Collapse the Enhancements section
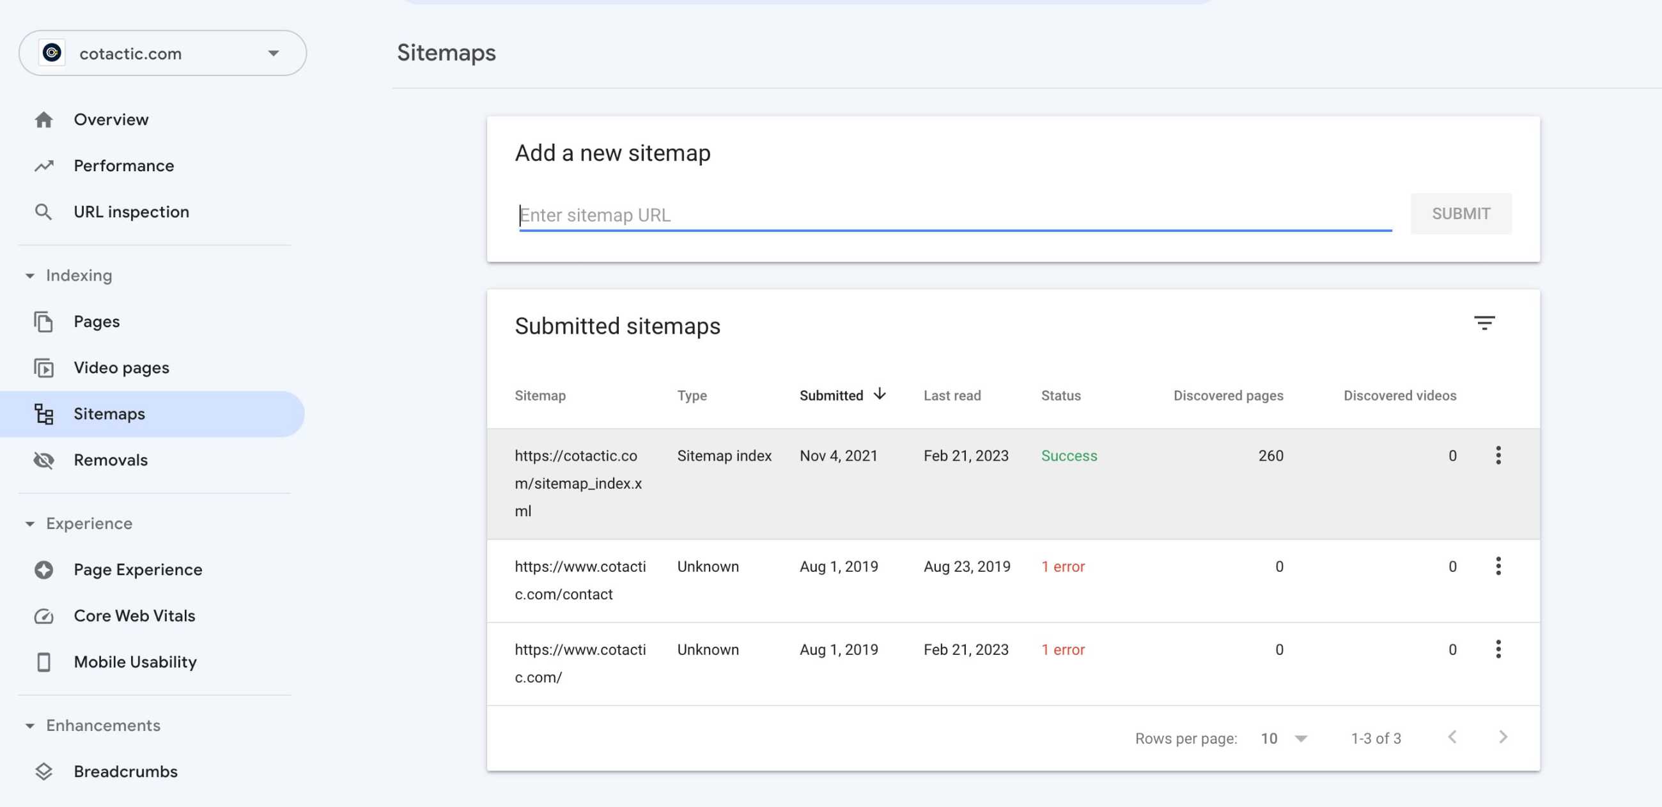Image resolution: width=1662 pixels, height=807 pixels. click(29, 726)
